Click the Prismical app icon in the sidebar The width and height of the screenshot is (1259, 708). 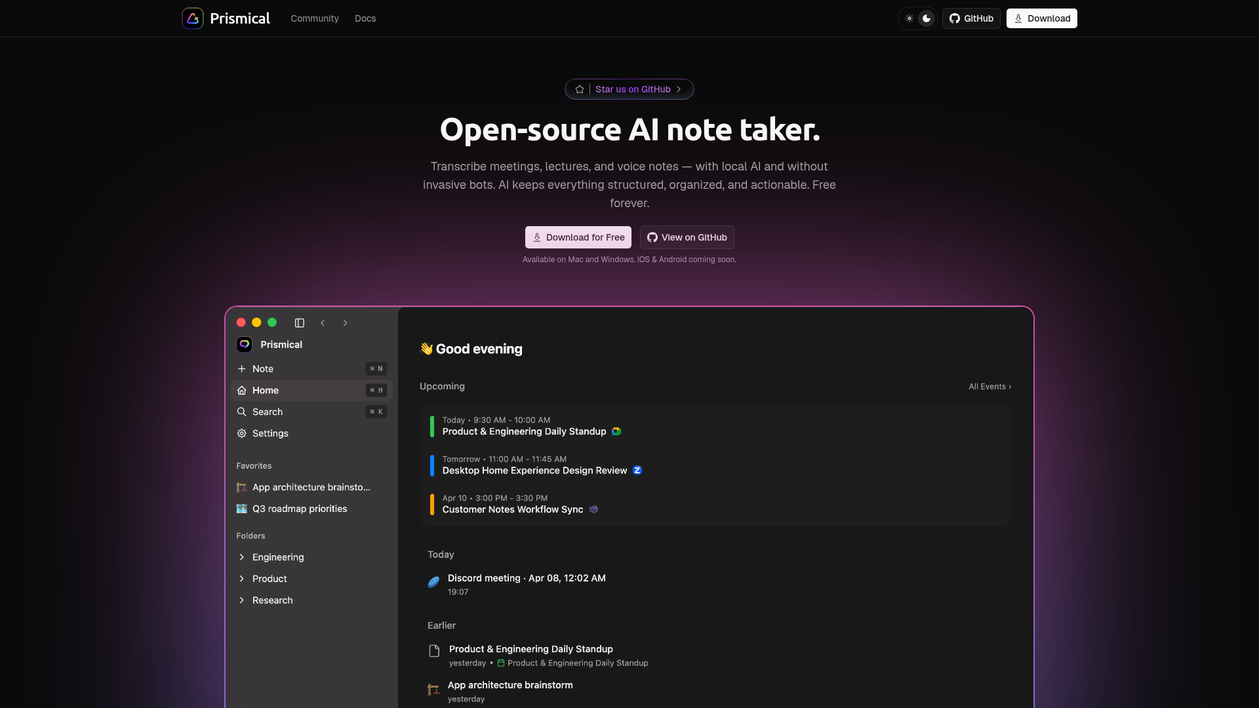[245, 344]
